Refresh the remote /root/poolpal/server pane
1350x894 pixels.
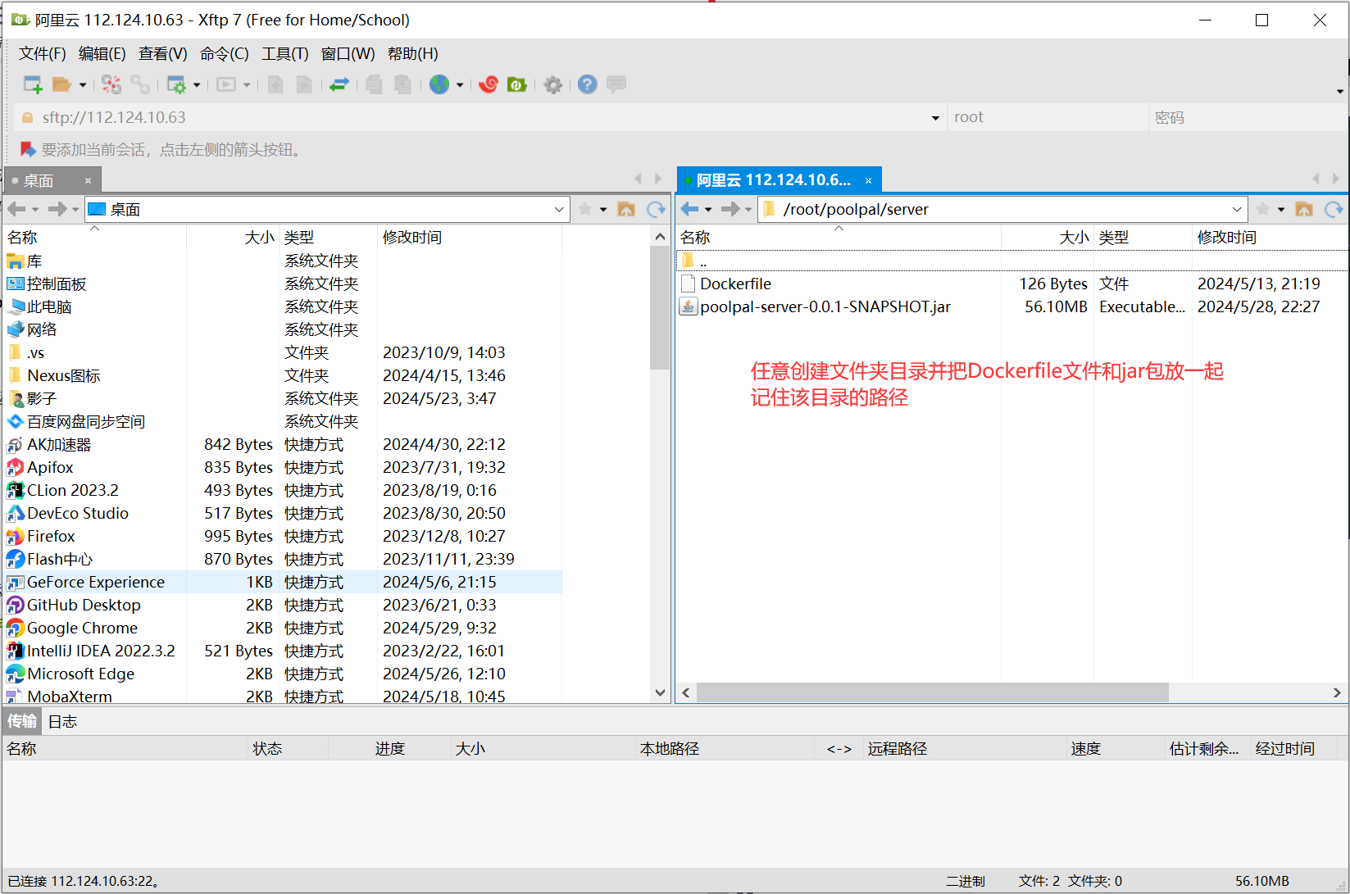pyautogui.click(x=1334, y=209)
